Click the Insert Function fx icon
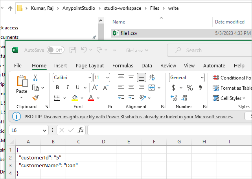The height and width of the screenshot is (179, 252). tap(81, 130)
